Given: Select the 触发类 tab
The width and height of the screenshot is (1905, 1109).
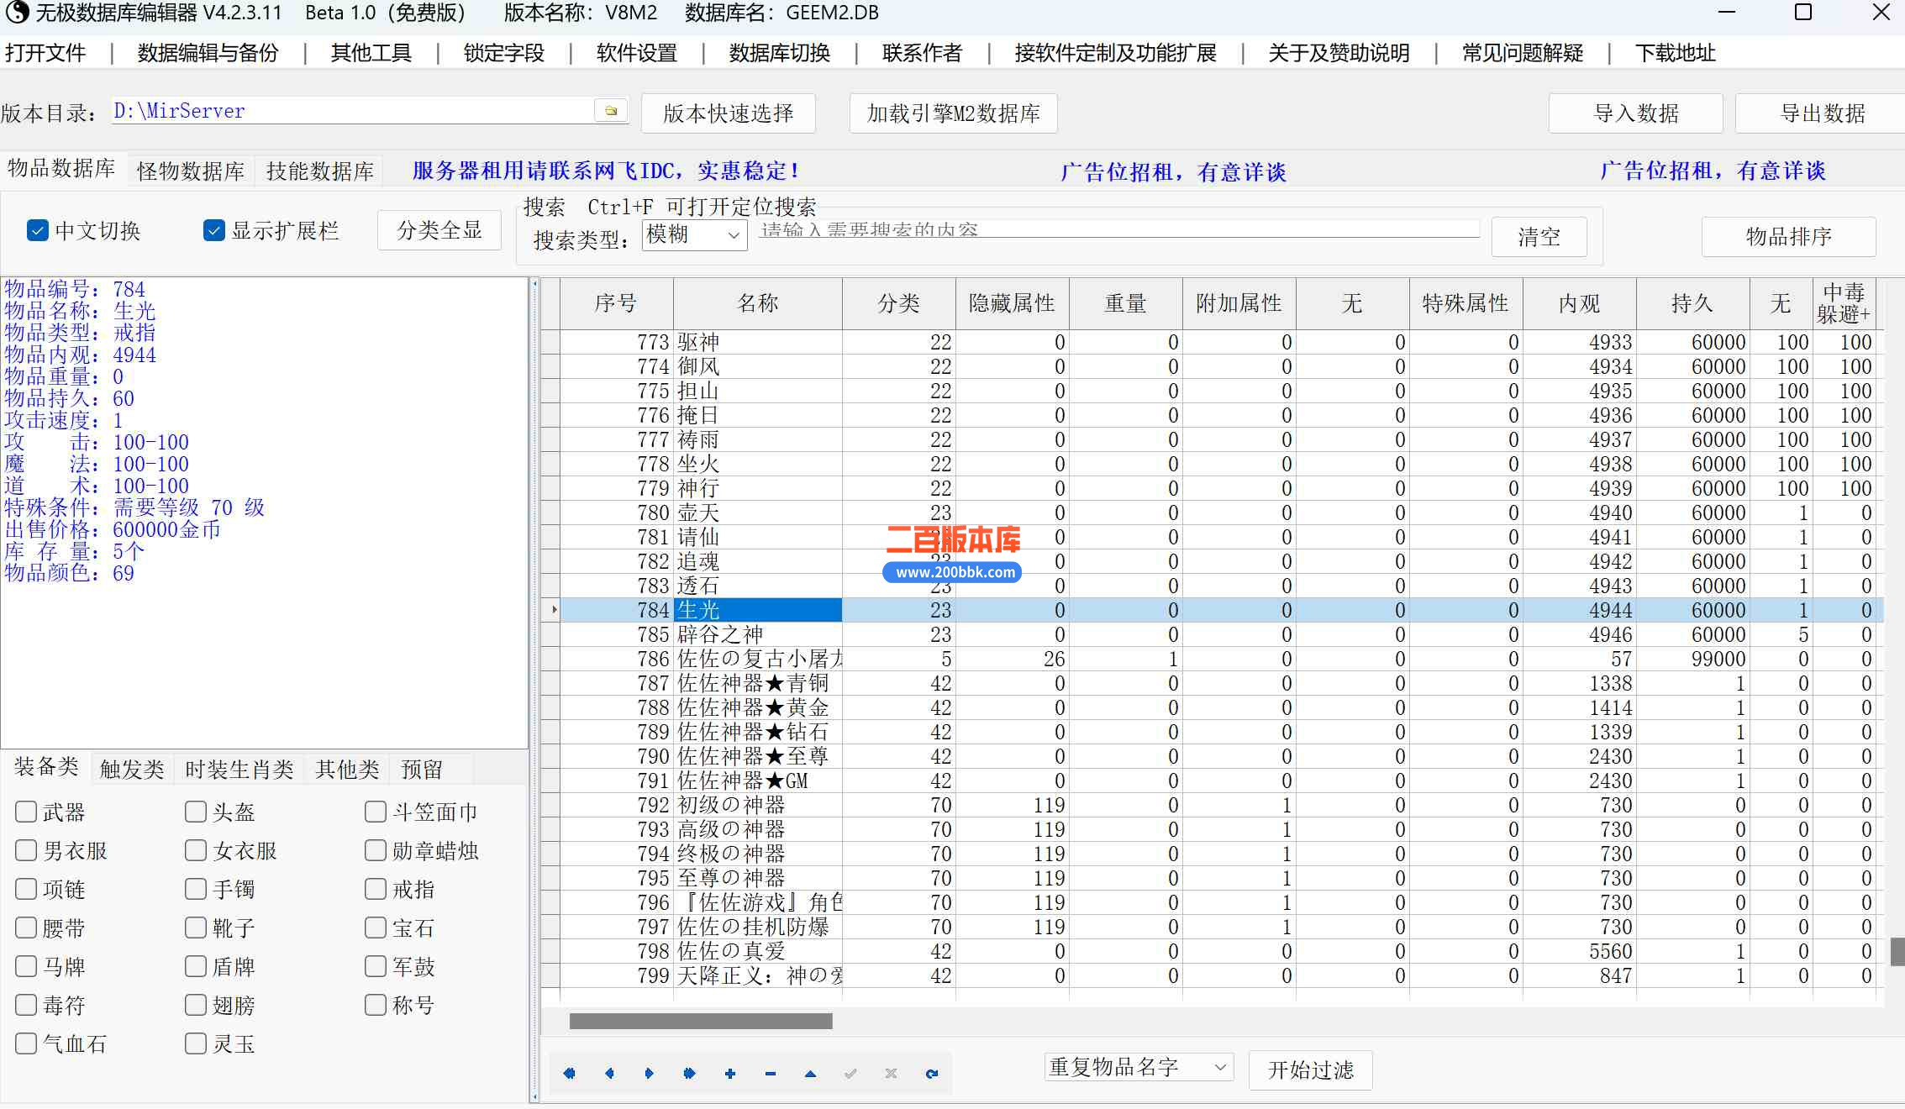Looking at the screenshot, I should click(x=132, y=769).
